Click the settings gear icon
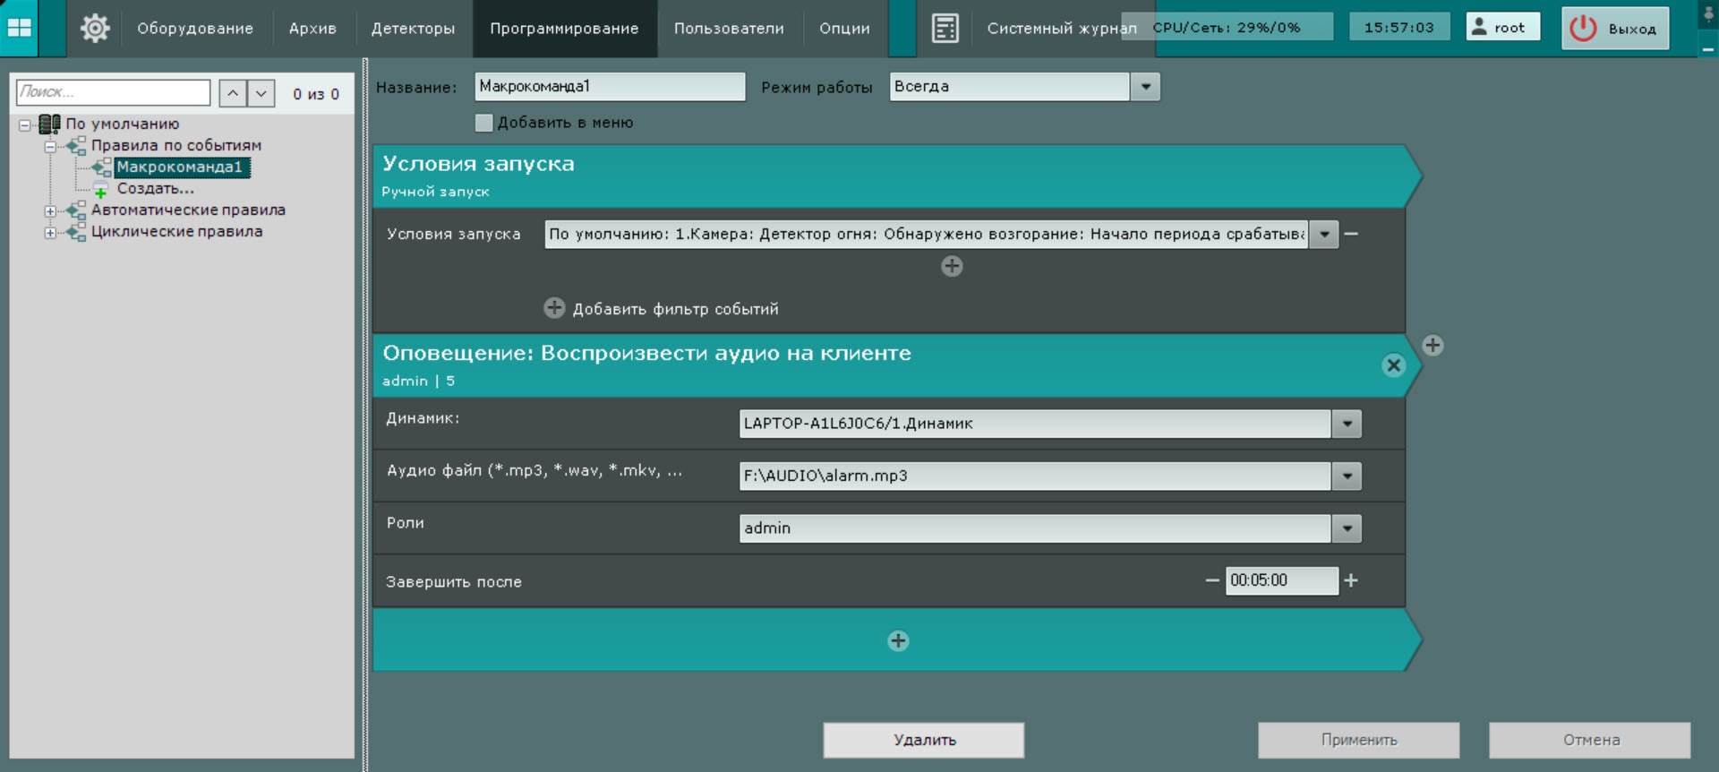This screenshot has height=772, width=1719. [x=95, y=28]
